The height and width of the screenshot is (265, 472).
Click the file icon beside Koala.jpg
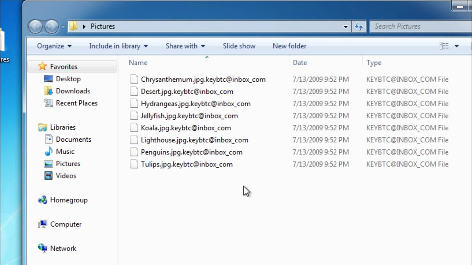(x=134, y=128)
